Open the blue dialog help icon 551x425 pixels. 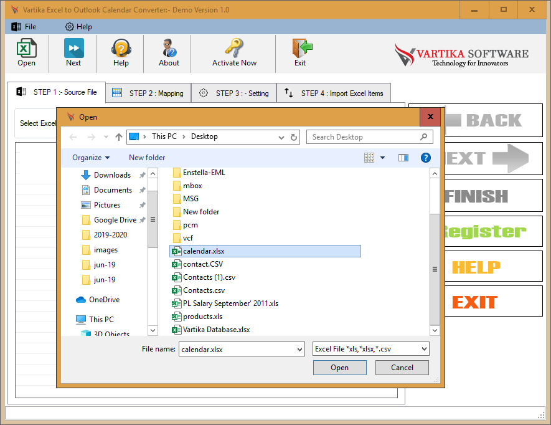(426, 158)
